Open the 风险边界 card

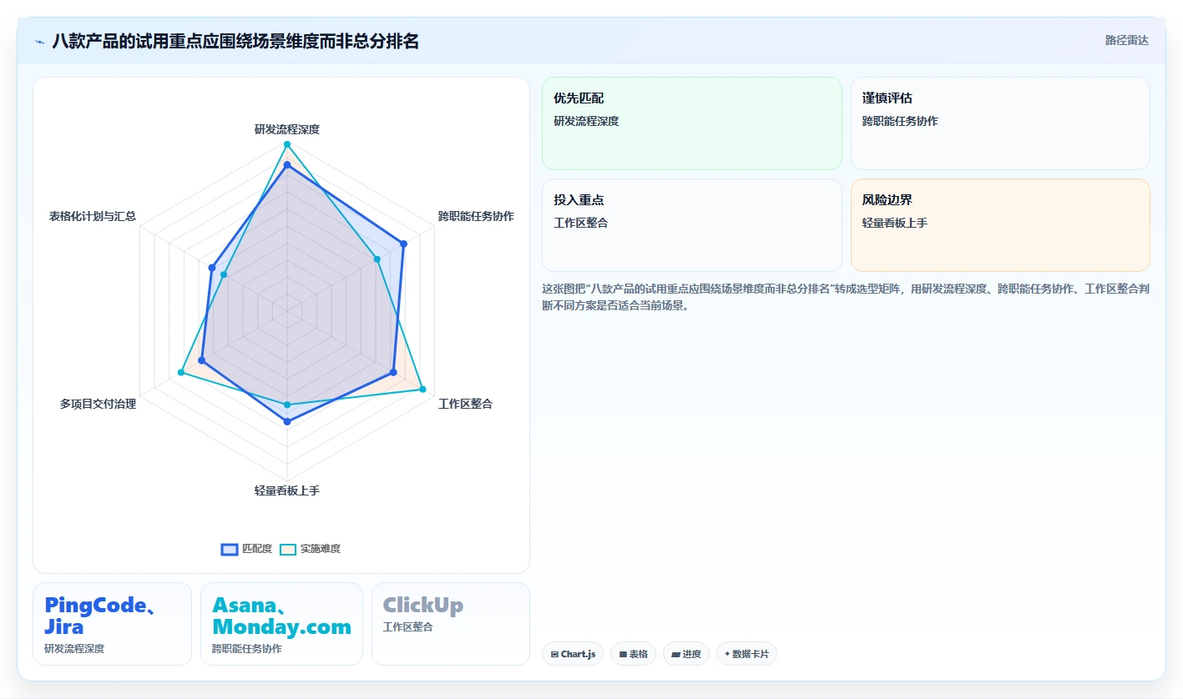[x=1000, y=225]
